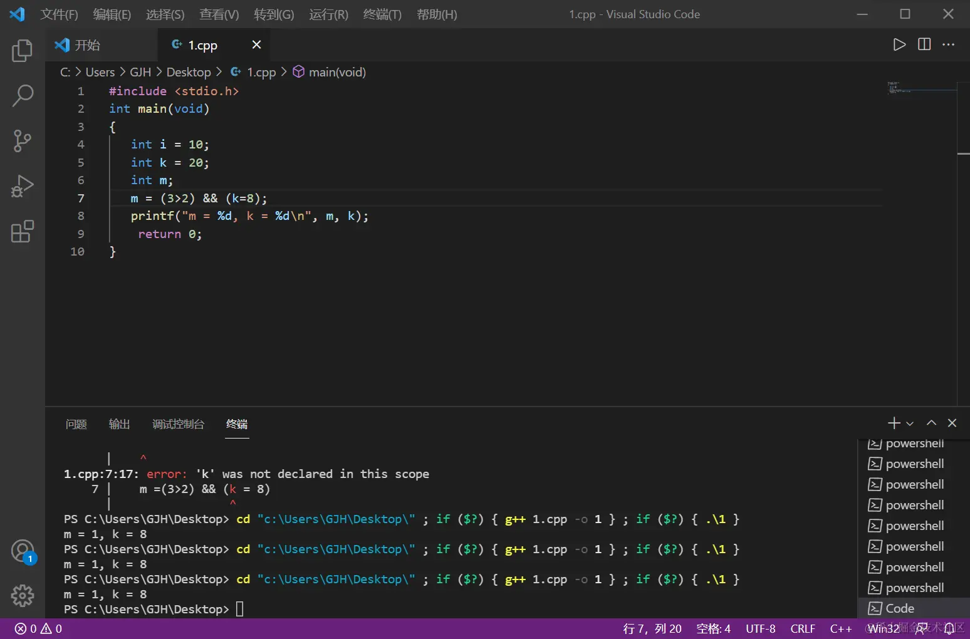Expand the new terminal launch profile dropdown
The width and height of the screenshot is (970, 639).
tap(910, 423)
